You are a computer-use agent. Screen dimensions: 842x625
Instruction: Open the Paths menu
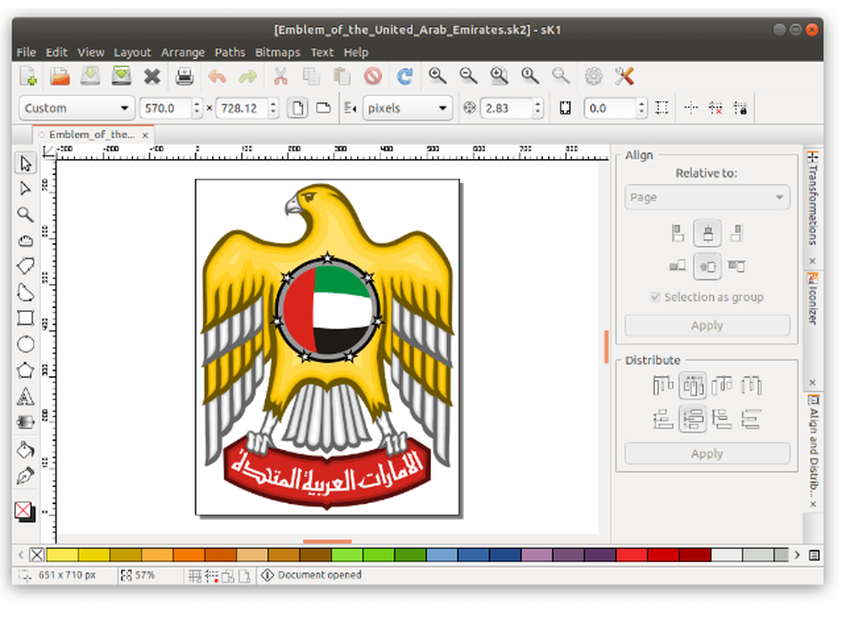(x=230, y=53)
